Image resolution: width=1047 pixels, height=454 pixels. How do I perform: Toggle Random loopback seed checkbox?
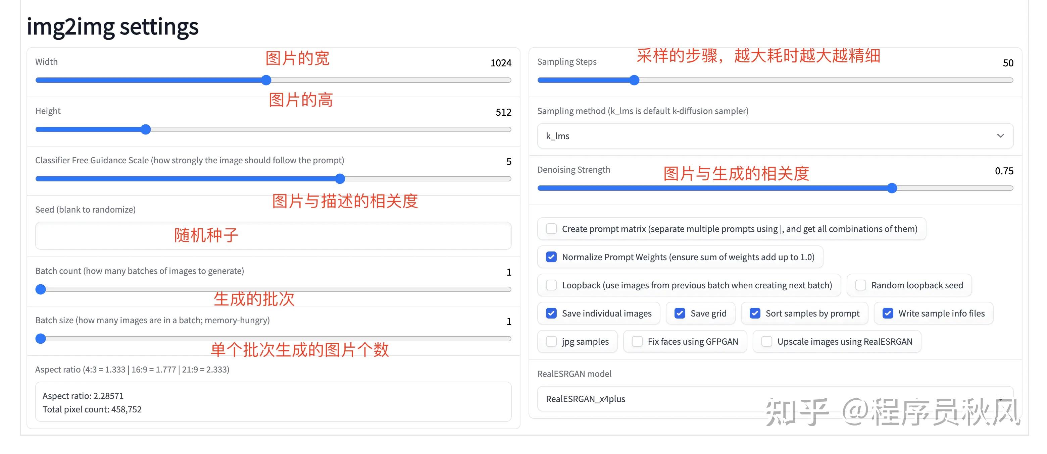(860, 285)
